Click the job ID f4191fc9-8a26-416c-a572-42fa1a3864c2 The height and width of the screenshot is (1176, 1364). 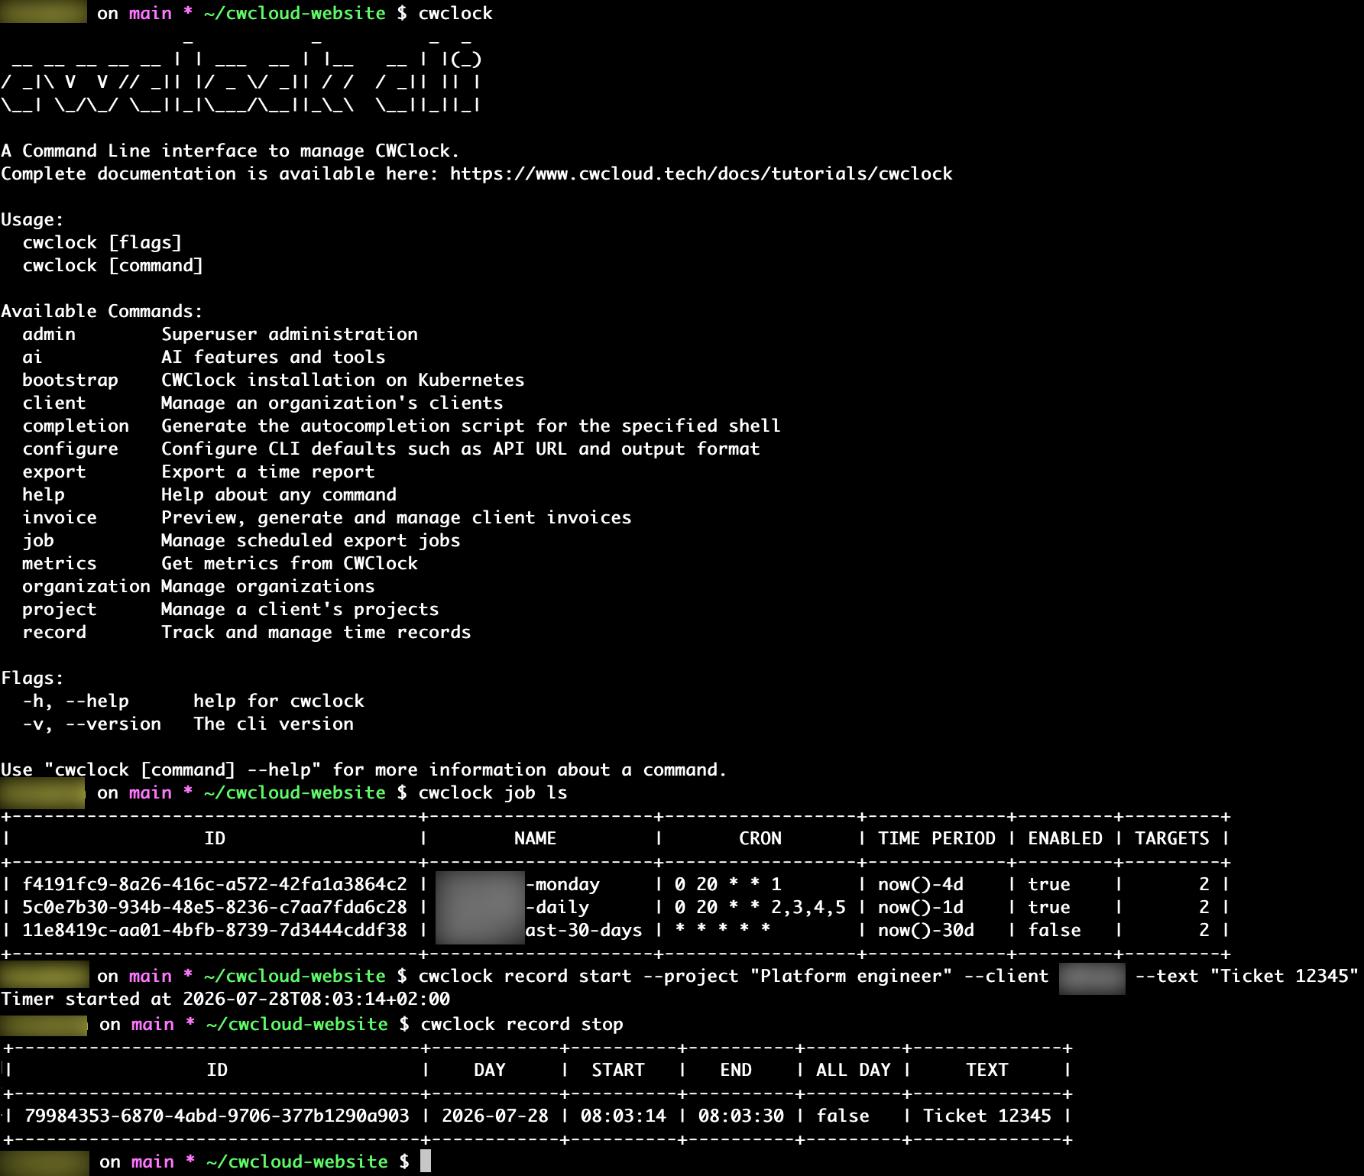pos(215,884)
